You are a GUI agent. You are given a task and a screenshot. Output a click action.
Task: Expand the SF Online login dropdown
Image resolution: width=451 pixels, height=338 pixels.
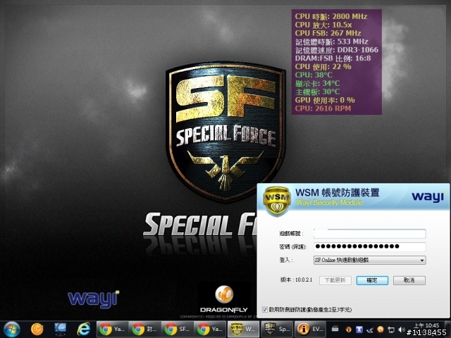pyautogui.click(x=369, y=260)
